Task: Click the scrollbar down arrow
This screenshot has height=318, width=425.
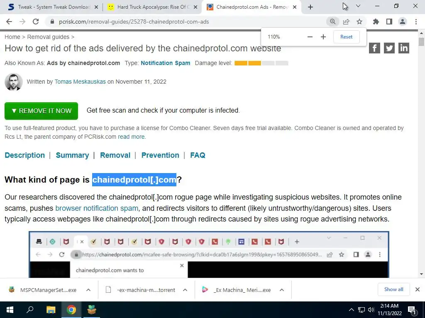Action: 421,274
